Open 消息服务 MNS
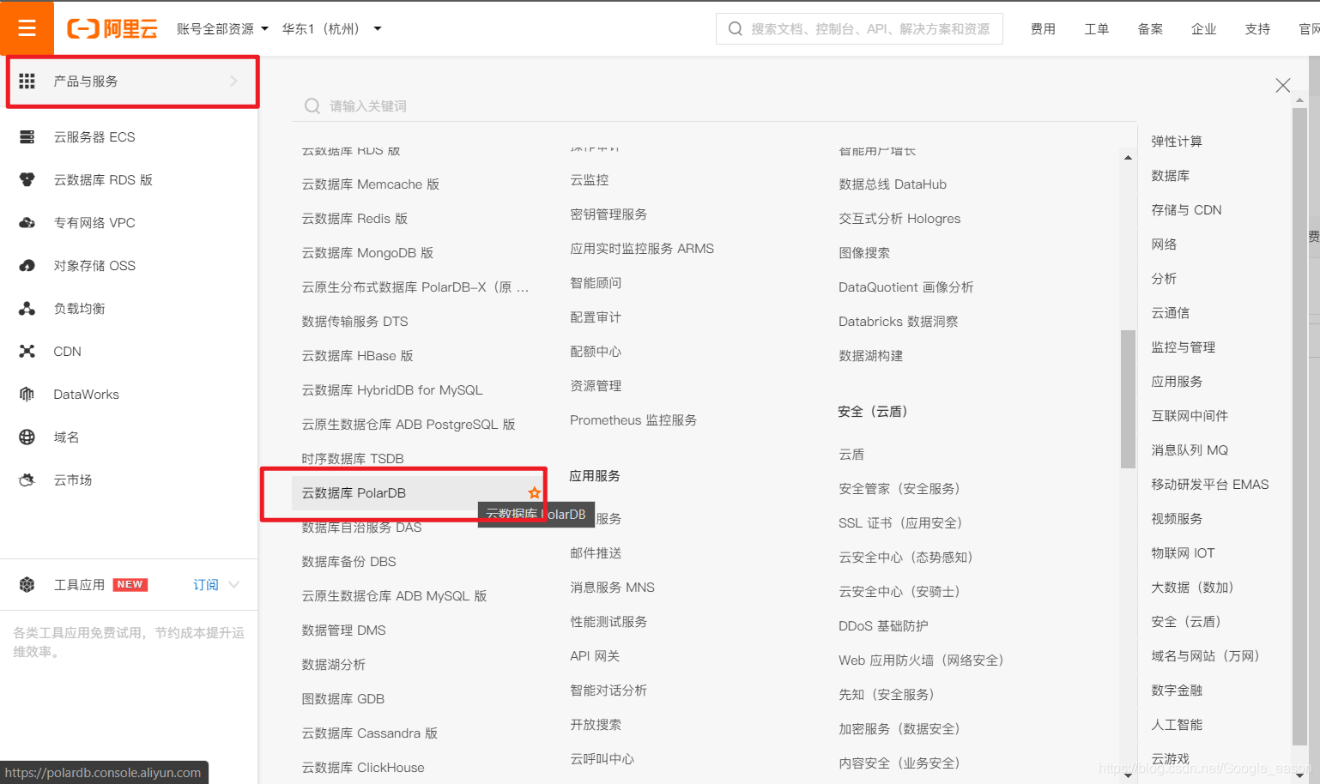Image resolution: width=1320 pixels, height=784 pixels. pos(612,588)
